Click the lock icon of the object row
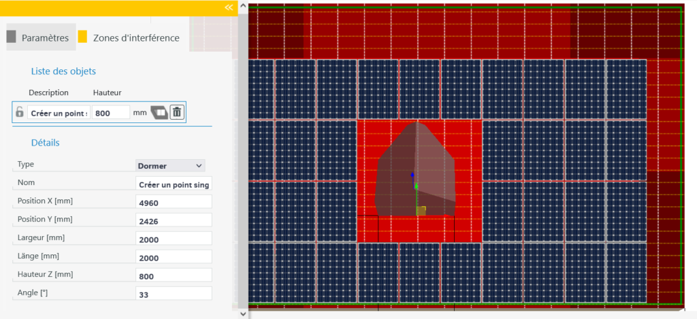 click(x=20, y=112)
